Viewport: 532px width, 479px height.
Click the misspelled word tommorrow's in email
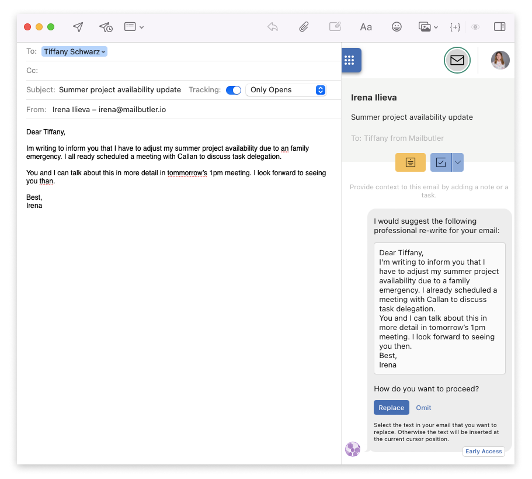click(x=187, y=173)
